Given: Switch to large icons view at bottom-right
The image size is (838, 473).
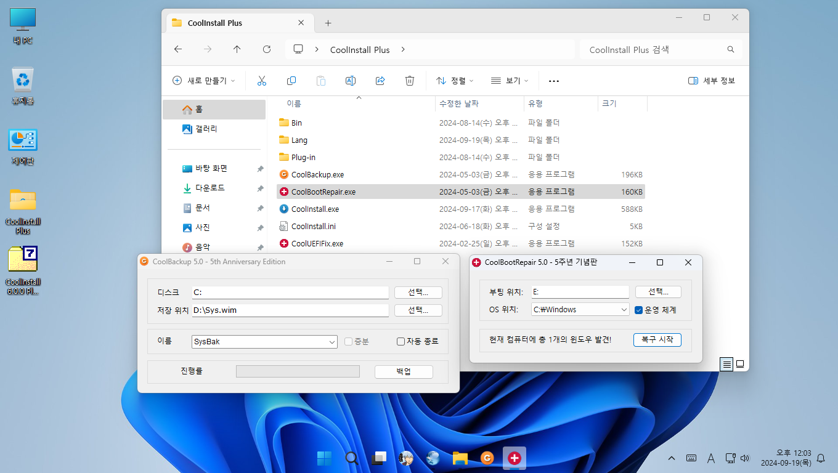Looking at the screenshot, I should pyautogui.click(x=740, y=364).
